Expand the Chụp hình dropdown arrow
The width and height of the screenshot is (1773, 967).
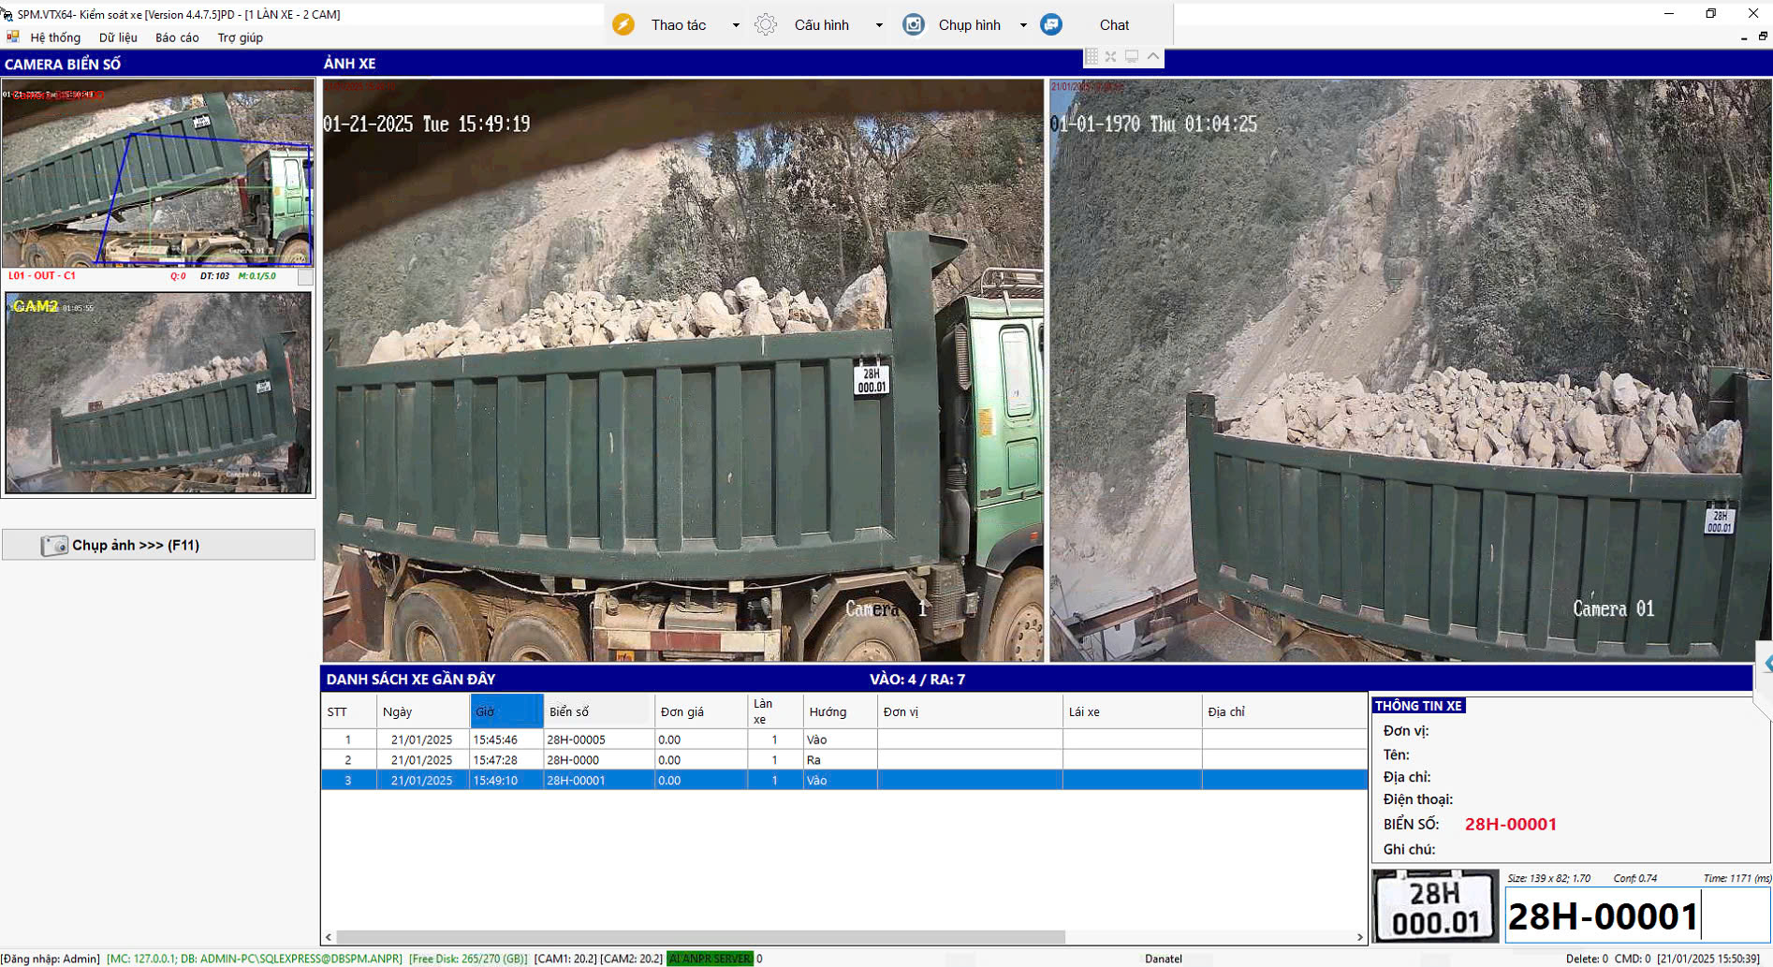coord(1023,25)
